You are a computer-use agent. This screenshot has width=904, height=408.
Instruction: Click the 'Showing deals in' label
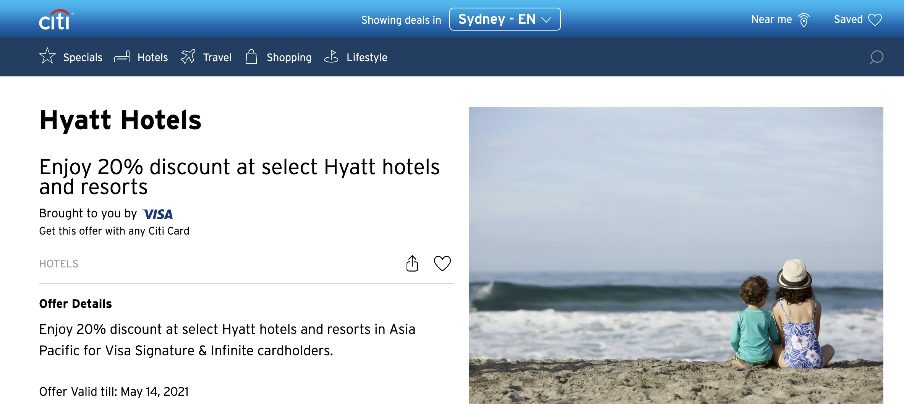401,20
